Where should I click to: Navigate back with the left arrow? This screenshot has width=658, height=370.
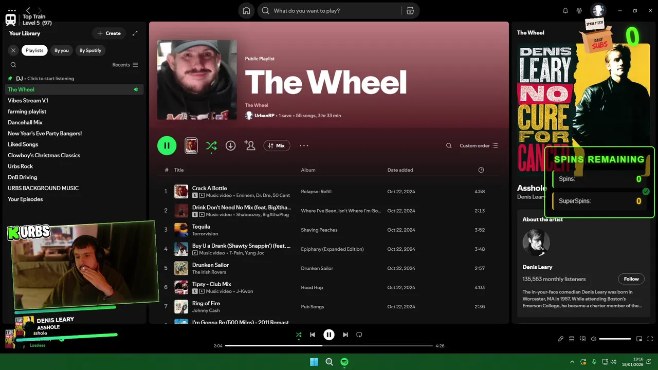coord(28,10)
